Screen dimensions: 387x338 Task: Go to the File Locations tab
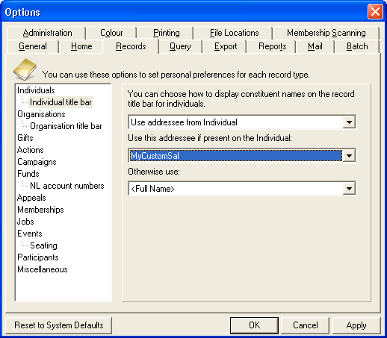(x=234, y=33)
